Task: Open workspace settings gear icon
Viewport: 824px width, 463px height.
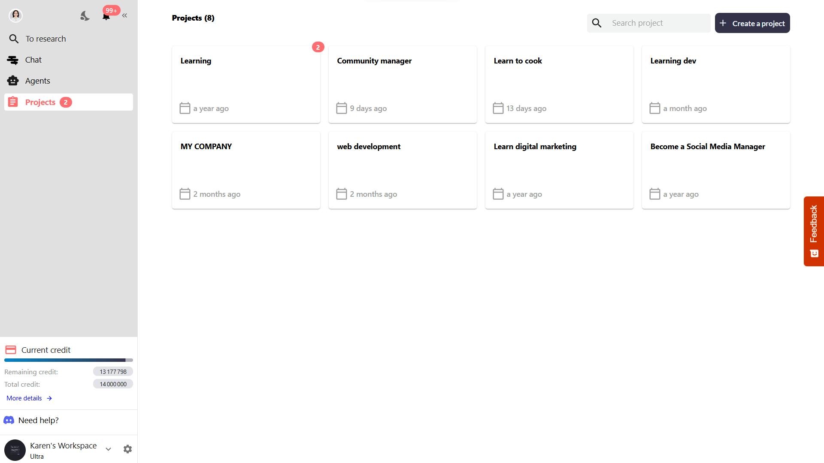Action: pos(127,449)
